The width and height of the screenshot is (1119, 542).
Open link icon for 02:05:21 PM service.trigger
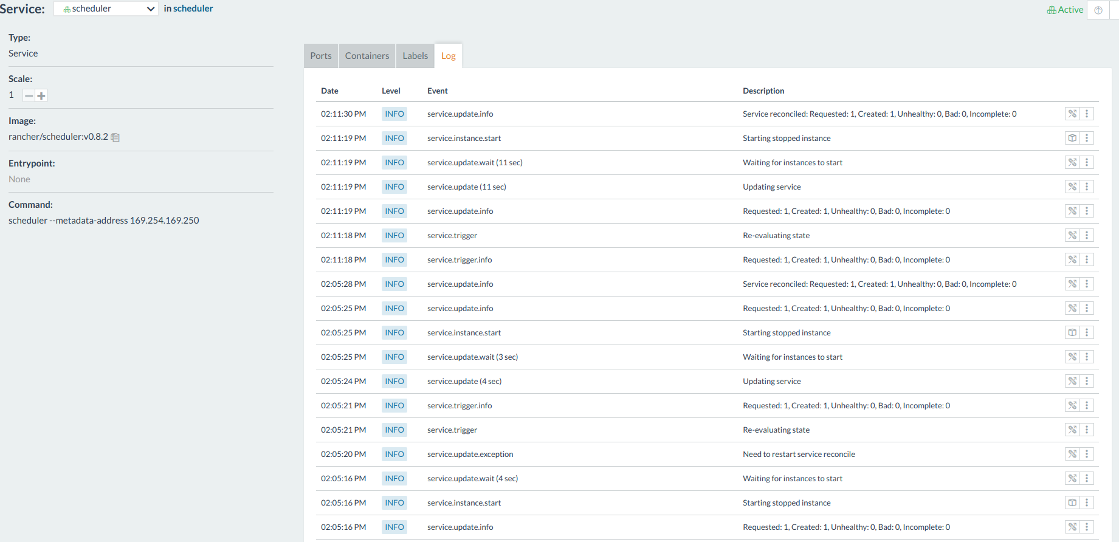click(1072, 430)
